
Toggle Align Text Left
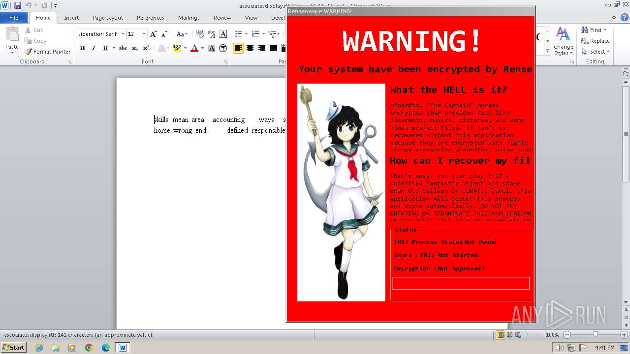pyautogui.click(x=238, y=48)
